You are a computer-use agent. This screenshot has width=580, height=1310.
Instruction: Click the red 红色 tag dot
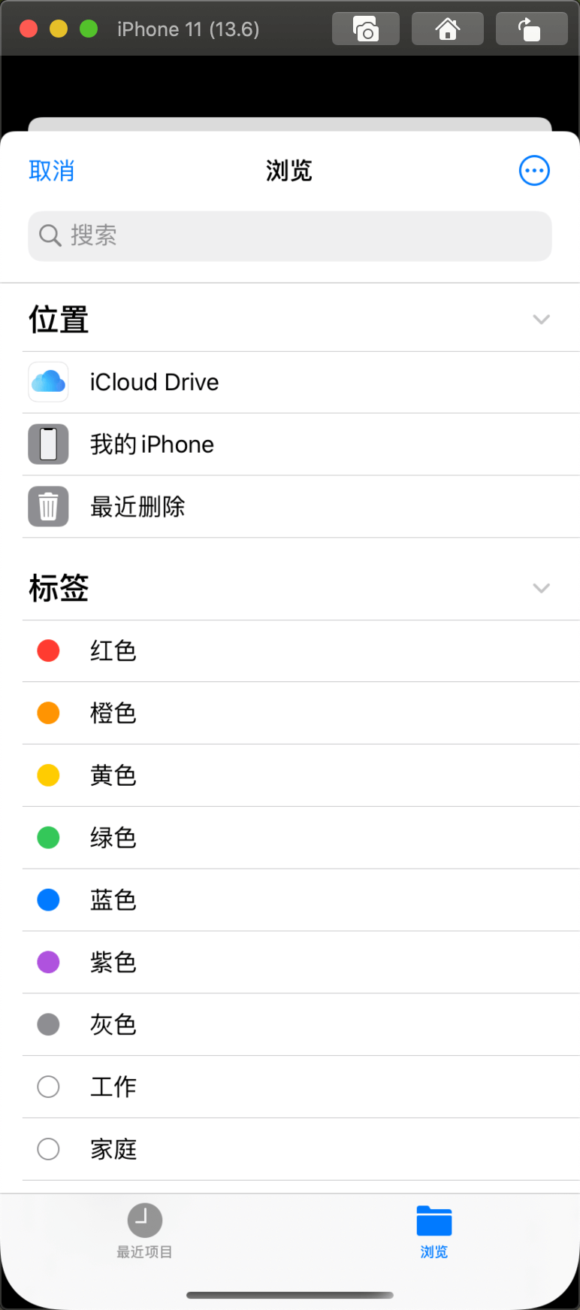point(49,650)
